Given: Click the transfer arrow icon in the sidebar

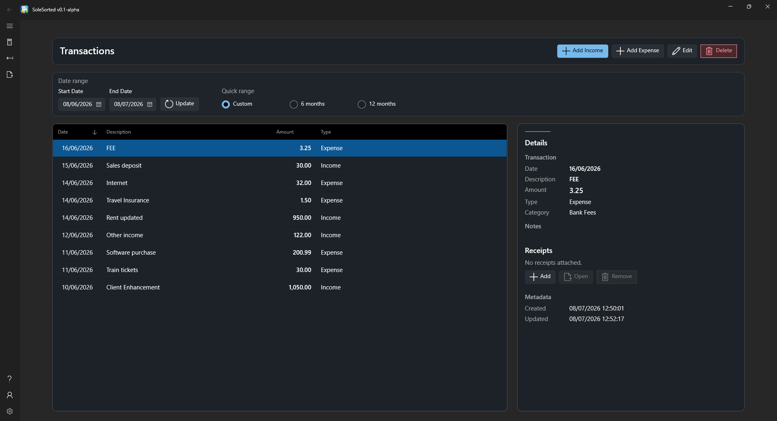Looking at the screenshot, I should click(10, 58).
